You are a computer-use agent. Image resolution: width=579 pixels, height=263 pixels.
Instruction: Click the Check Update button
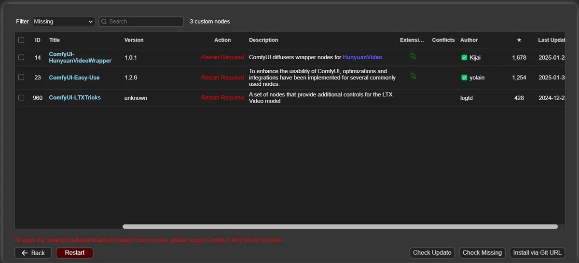click(x=432, y=253)
